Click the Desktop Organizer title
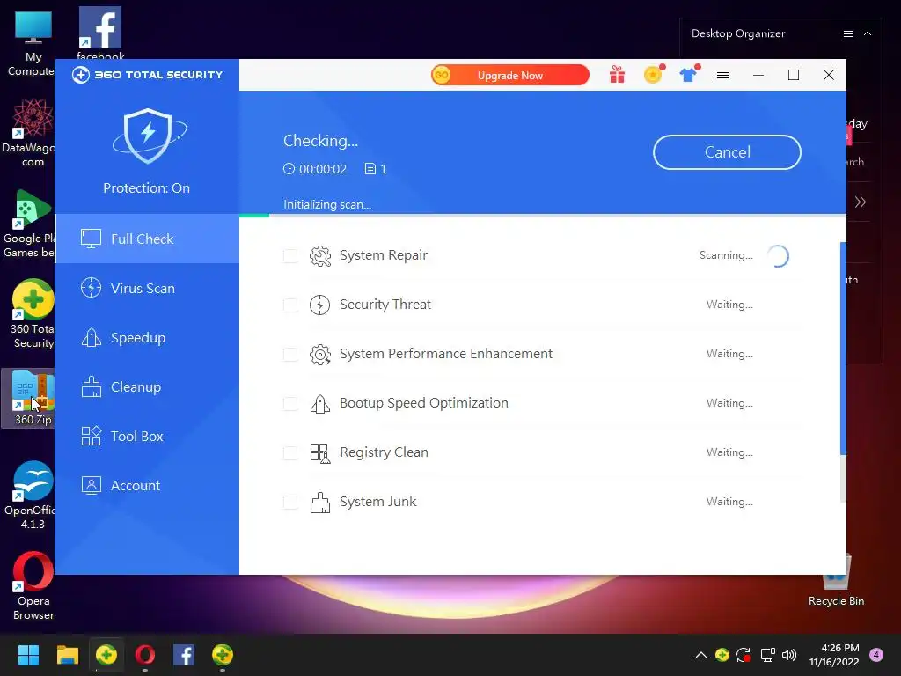The image size is (901, 676). click(738, 33)
